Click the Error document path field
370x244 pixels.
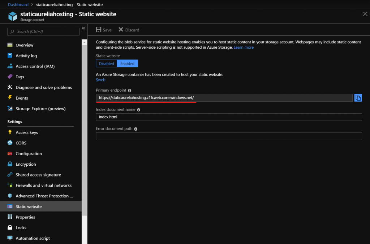click(228, 136)
